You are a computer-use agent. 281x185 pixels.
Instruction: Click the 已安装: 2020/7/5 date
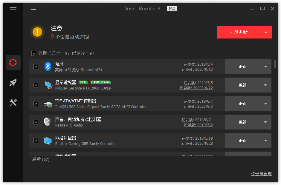pos(198,83)
